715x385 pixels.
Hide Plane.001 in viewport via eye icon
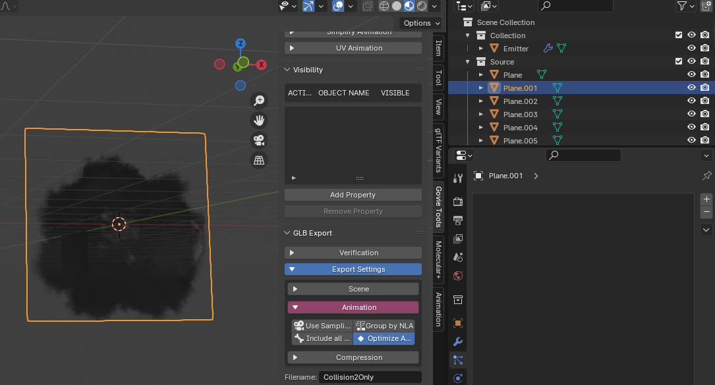point(691,88)
